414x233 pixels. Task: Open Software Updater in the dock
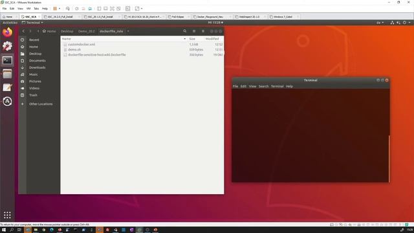[7, 102]
